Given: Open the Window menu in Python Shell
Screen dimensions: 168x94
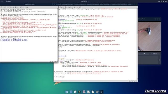Looking at the screenshot, I should tap(22, 7).
